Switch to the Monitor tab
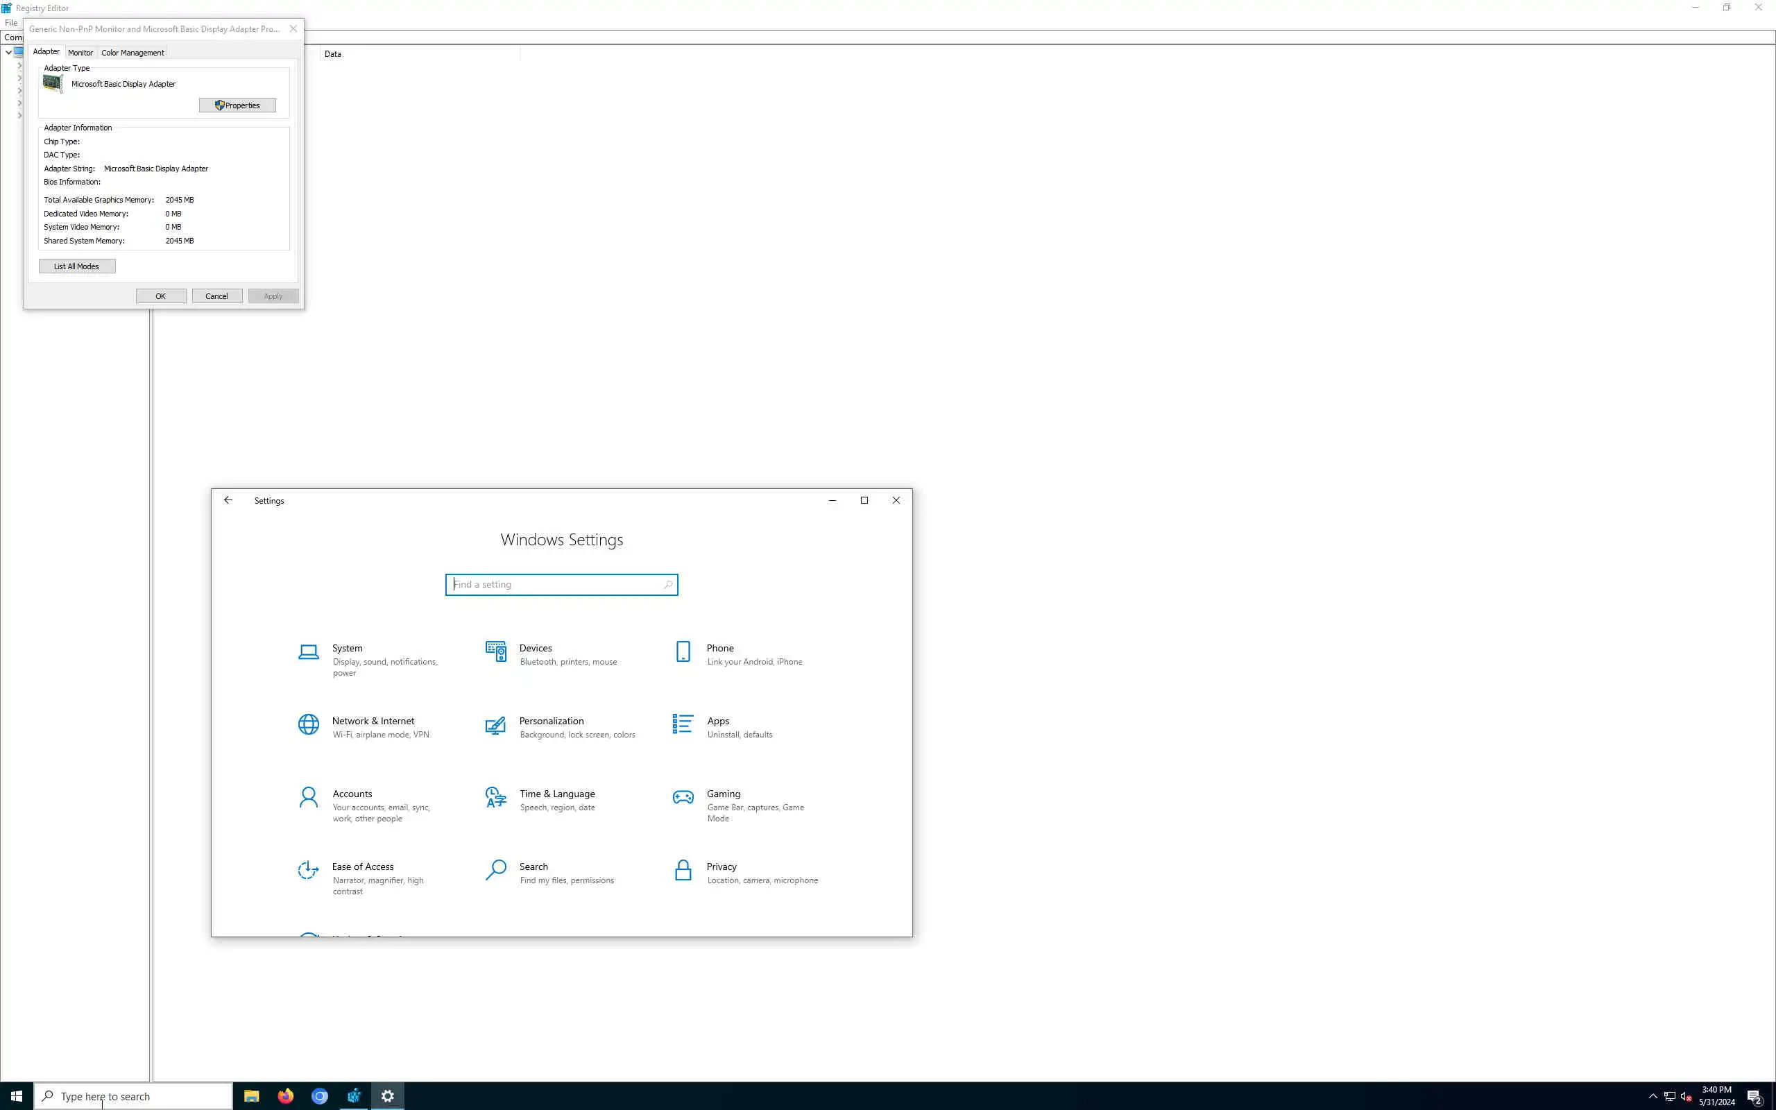The height and width of the screenshot is (1110, 1776). [80, 53]
